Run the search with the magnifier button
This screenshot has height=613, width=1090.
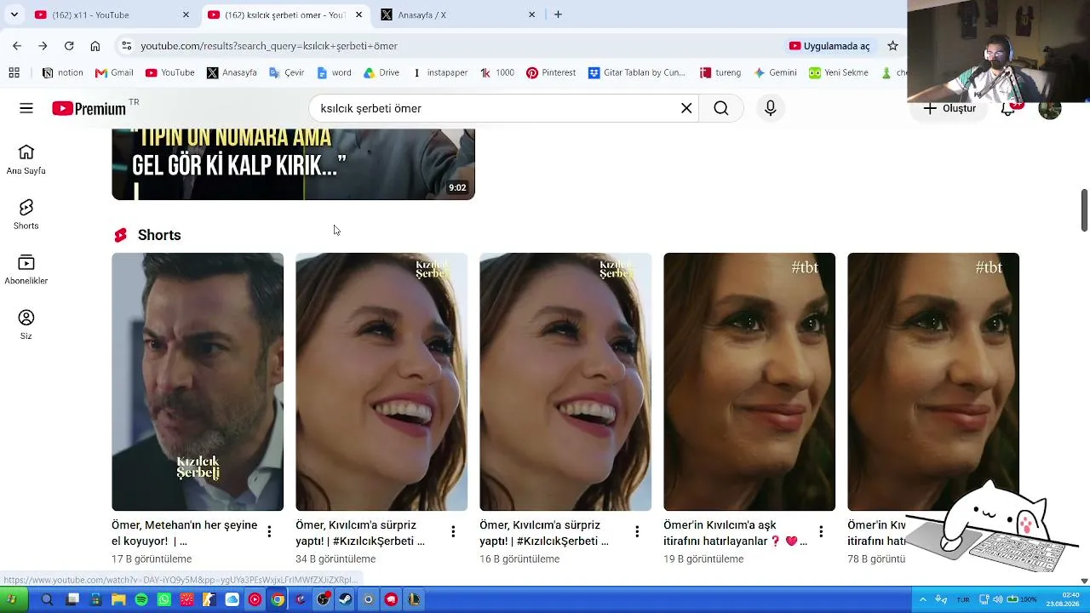[721, 108]
